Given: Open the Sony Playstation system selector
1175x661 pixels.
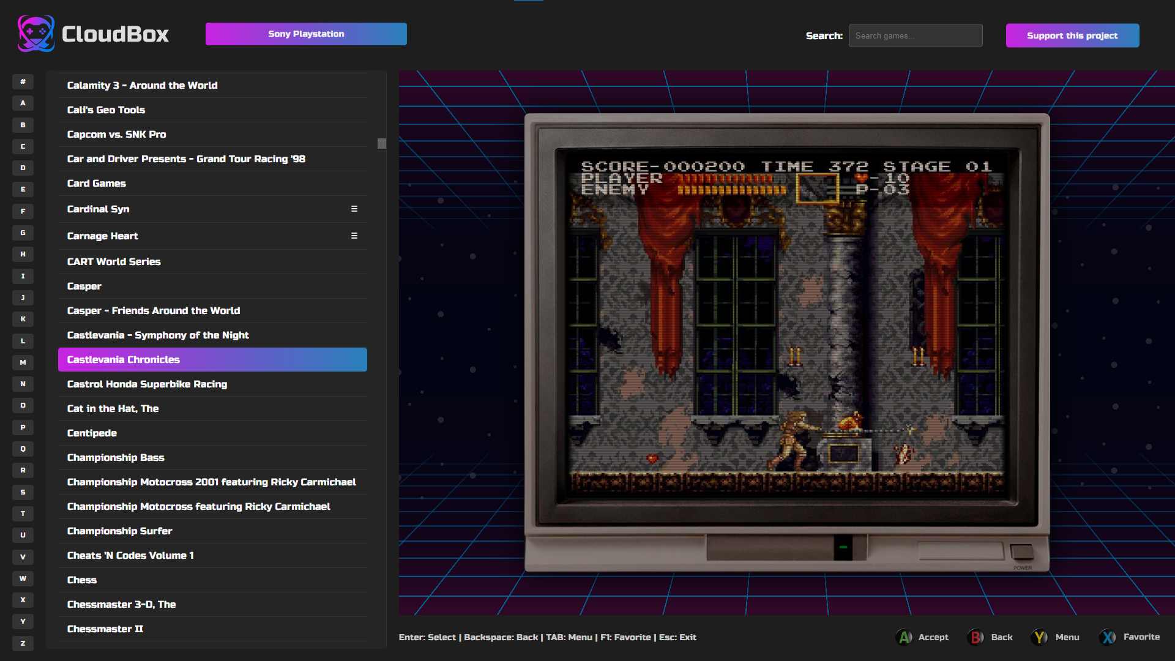Looking at the screenshot, I should point(306,34).
